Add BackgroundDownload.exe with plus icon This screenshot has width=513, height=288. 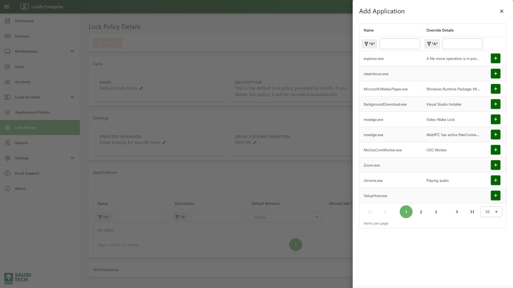tap(495, 104)
